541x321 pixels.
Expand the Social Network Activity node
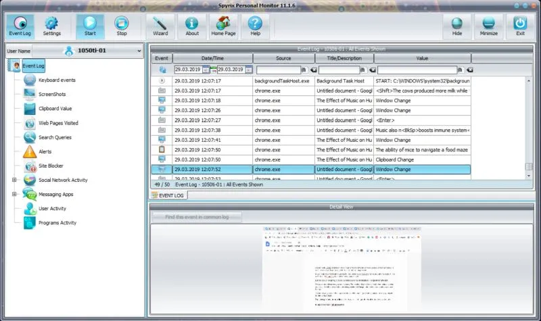click(14, 180)
